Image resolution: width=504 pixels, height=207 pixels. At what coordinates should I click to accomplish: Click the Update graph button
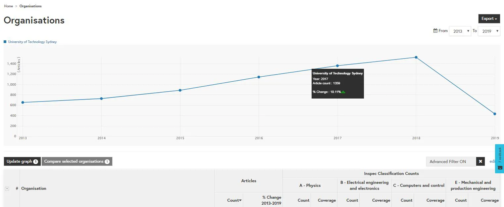tap(22, 161)
